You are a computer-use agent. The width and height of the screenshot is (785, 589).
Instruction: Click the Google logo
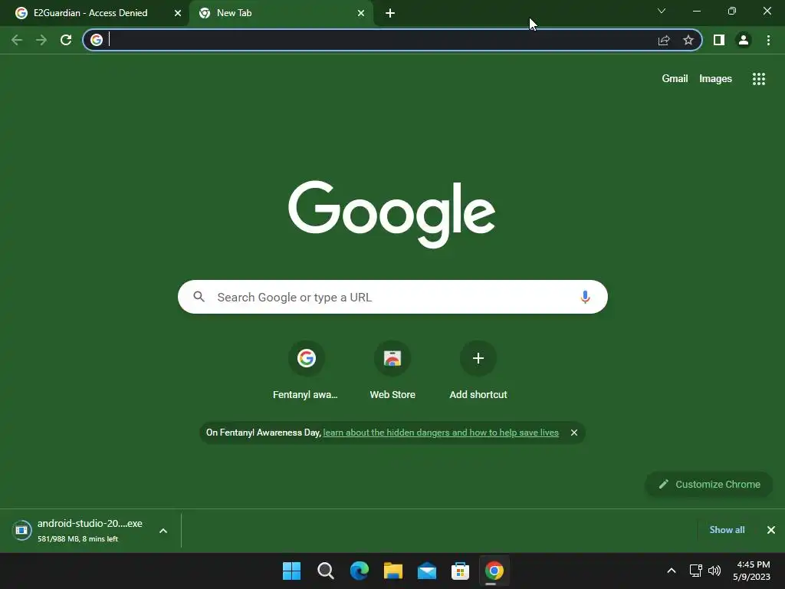point(392,214)
